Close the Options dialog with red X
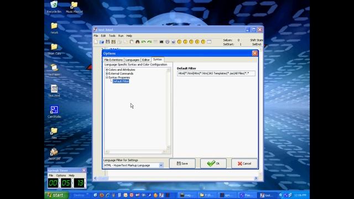 point(254,53)
